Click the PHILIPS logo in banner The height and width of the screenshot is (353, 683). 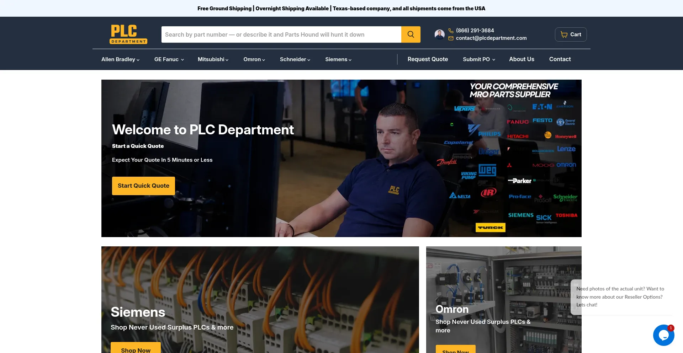click(x=489, y=134)
